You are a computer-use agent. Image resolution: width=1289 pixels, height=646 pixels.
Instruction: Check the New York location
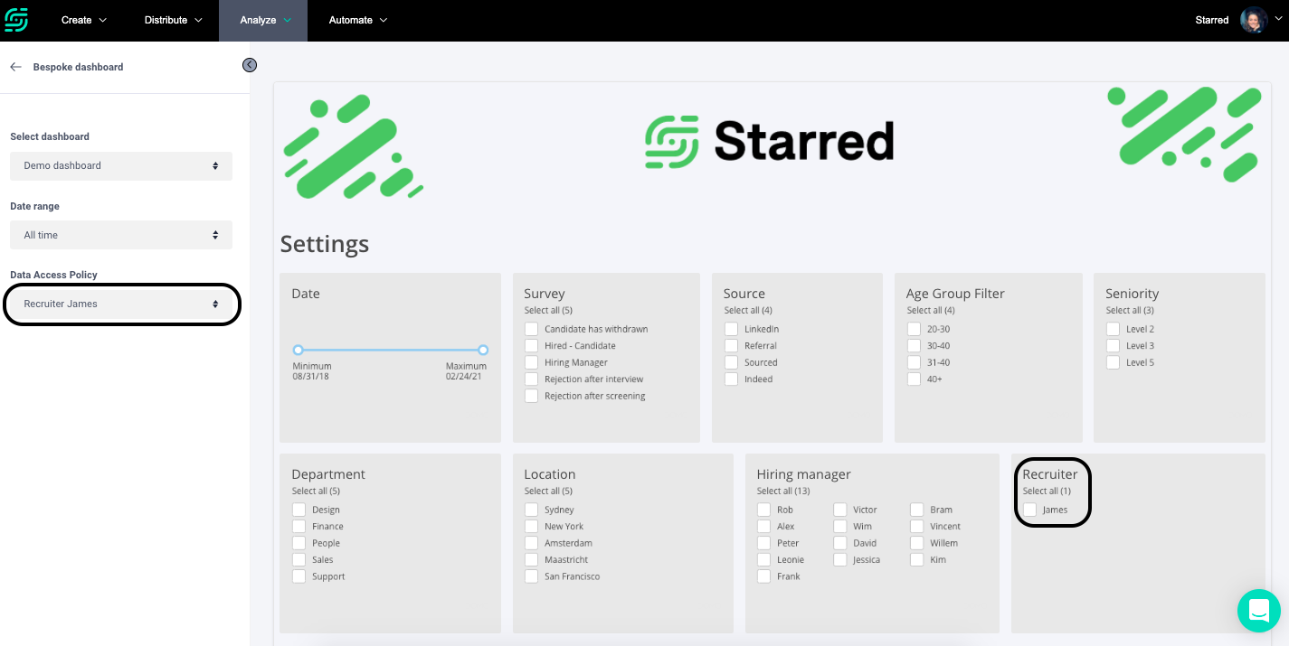pos(532,527)
